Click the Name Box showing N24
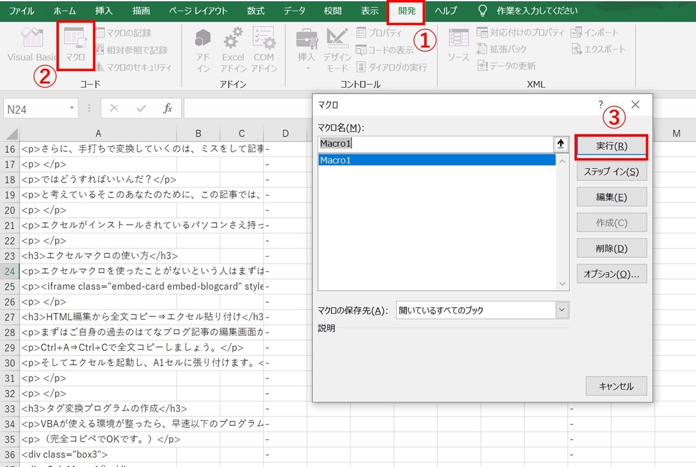 tap(35, 109)
